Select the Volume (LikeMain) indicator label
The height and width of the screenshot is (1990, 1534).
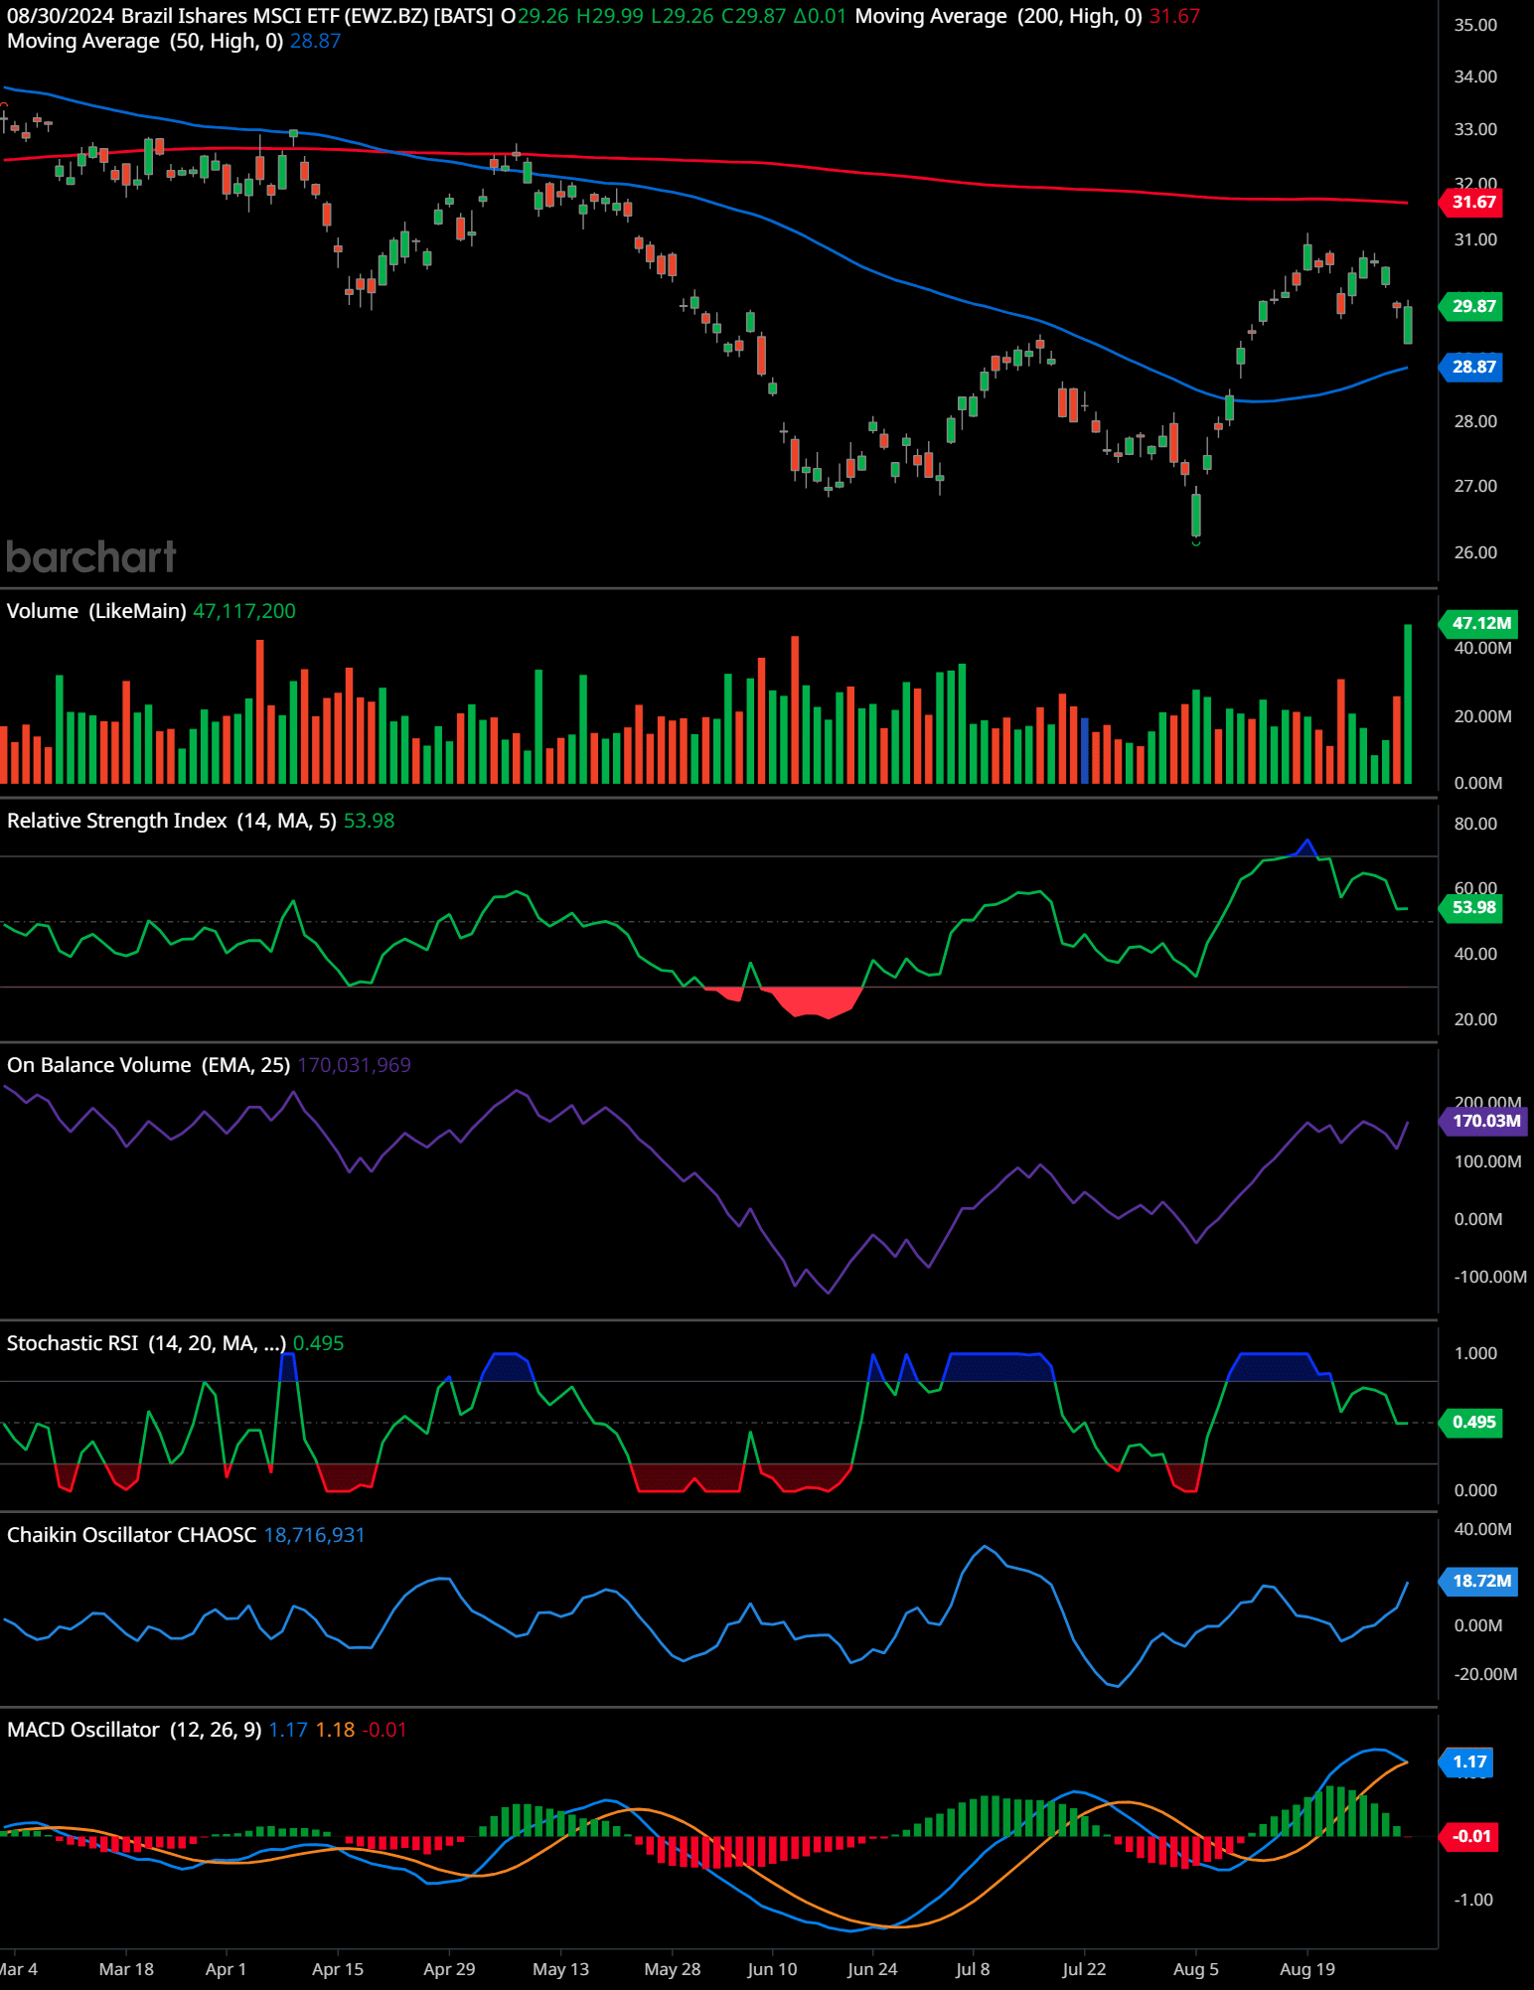click(x=96, y=611)
